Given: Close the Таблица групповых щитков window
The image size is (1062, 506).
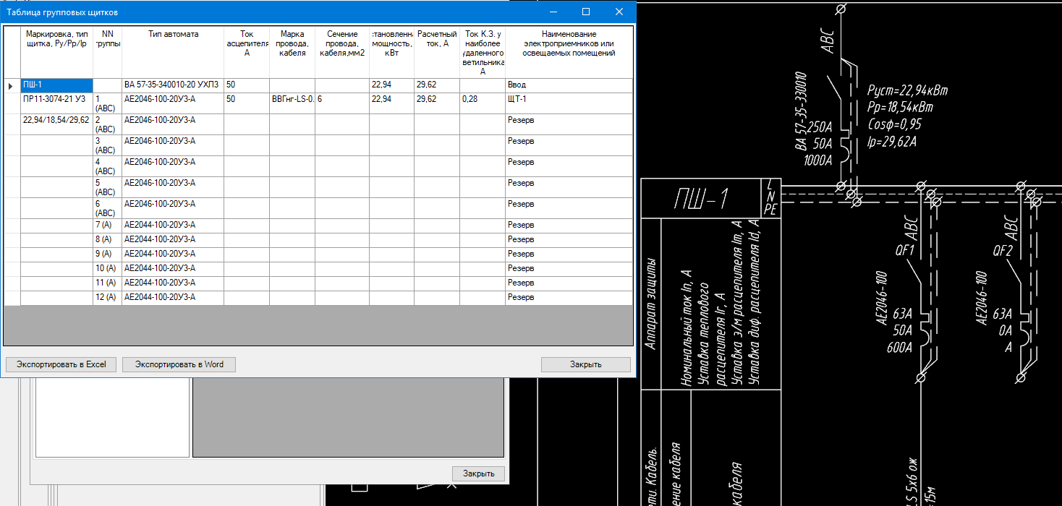Looking at the screenshot, I should click(x=619, y=12).
